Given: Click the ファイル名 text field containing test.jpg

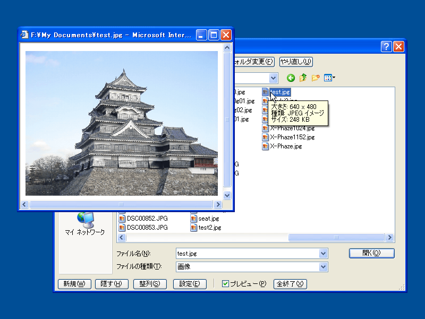Looking at the screenshot, I should 248,254.
